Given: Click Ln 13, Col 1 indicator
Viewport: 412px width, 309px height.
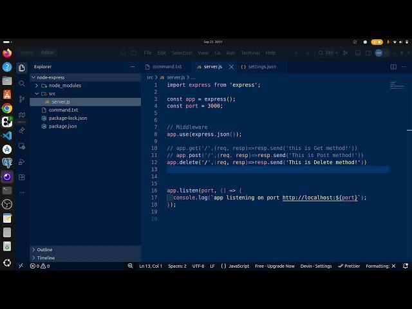Looking at the screenshot, I should [151, 266].
